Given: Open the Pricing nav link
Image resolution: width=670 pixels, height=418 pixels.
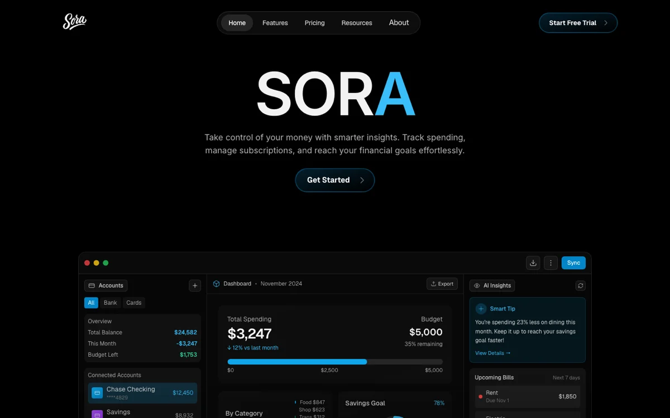Looking at the screenshot, I should point(314,23).
